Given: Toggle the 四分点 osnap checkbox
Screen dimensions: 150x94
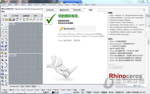Looking at the screenshot, I should pos(53,90).
